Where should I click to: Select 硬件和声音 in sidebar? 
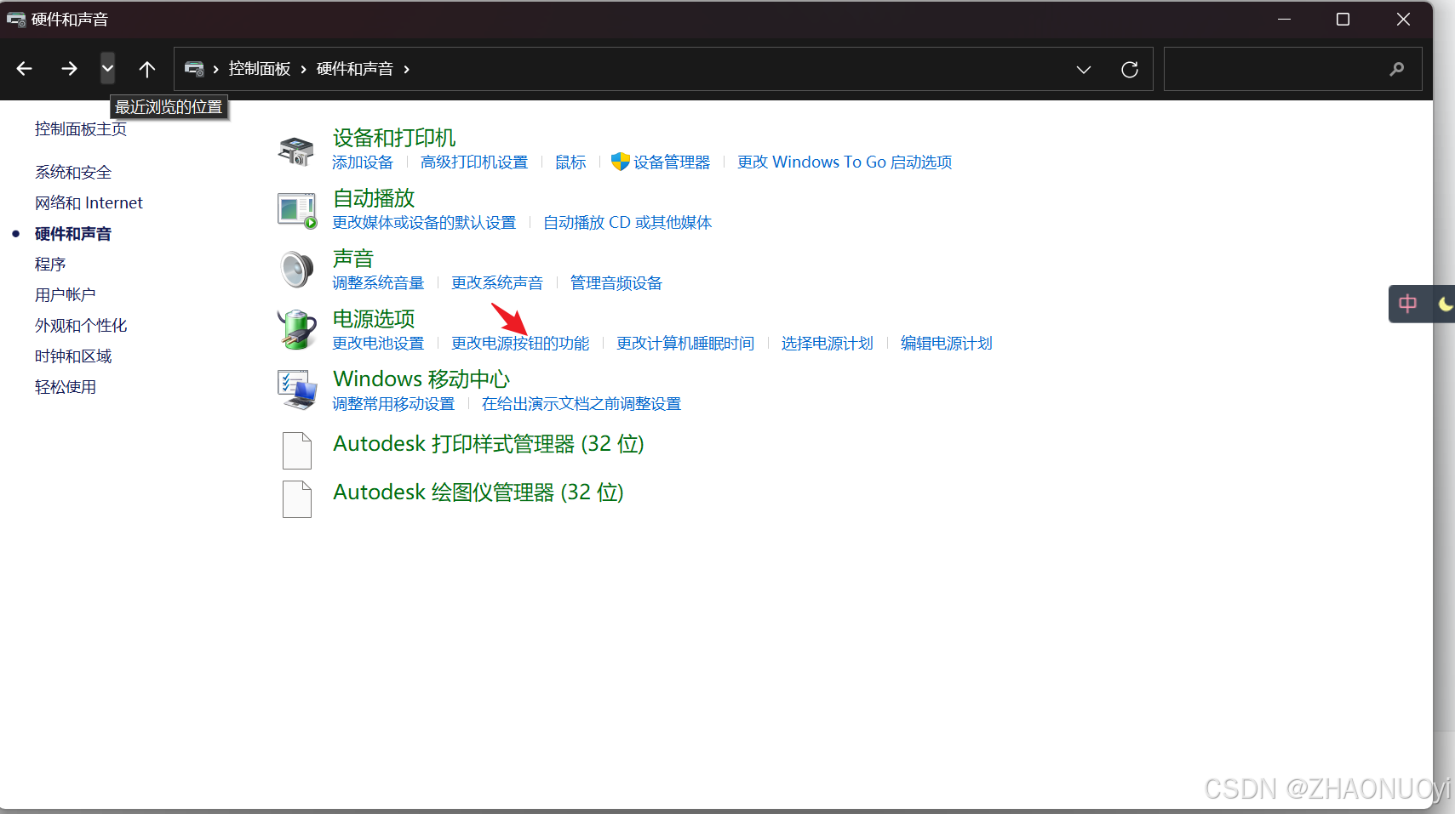click(73, 234)
